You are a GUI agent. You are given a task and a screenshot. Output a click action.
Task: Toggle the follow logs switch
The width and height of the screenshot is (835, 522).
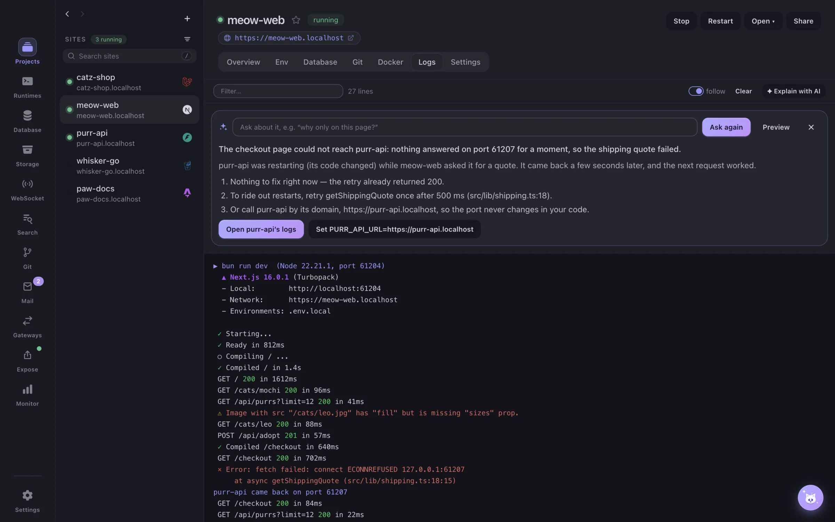(696, 91)
